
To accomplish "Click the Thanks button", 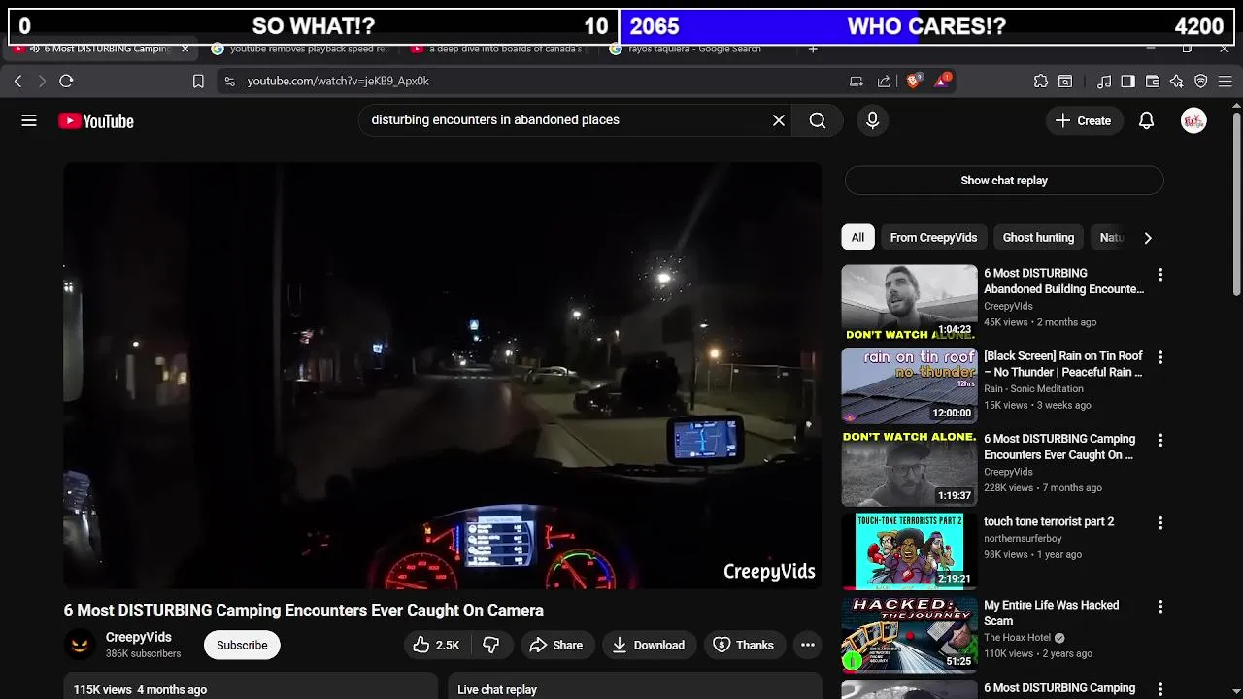I will coord(744,645).
